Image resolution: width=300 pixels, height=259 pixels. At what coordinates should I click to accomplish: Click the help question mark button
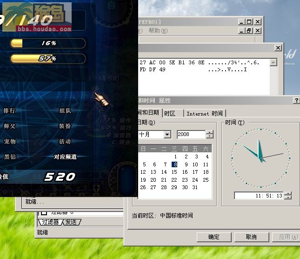[x=296, y=100]
